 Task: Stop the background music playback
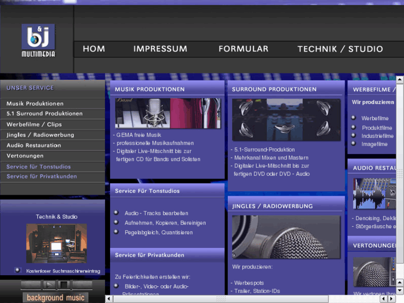pos(64,285)
